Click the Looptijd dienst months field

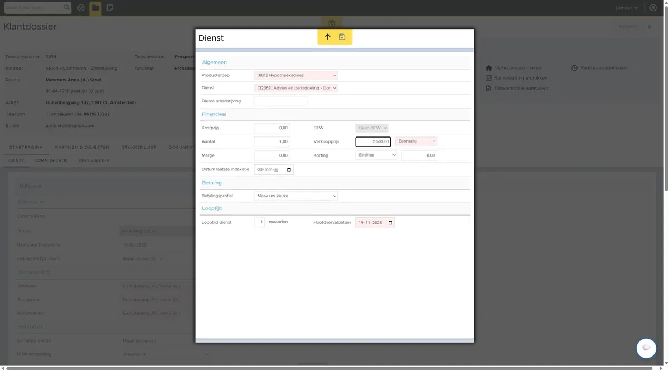point(259,222)
